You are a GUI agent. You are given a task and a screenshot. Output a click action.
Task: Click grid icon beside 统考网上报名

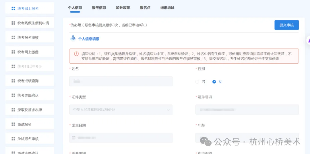13,9
